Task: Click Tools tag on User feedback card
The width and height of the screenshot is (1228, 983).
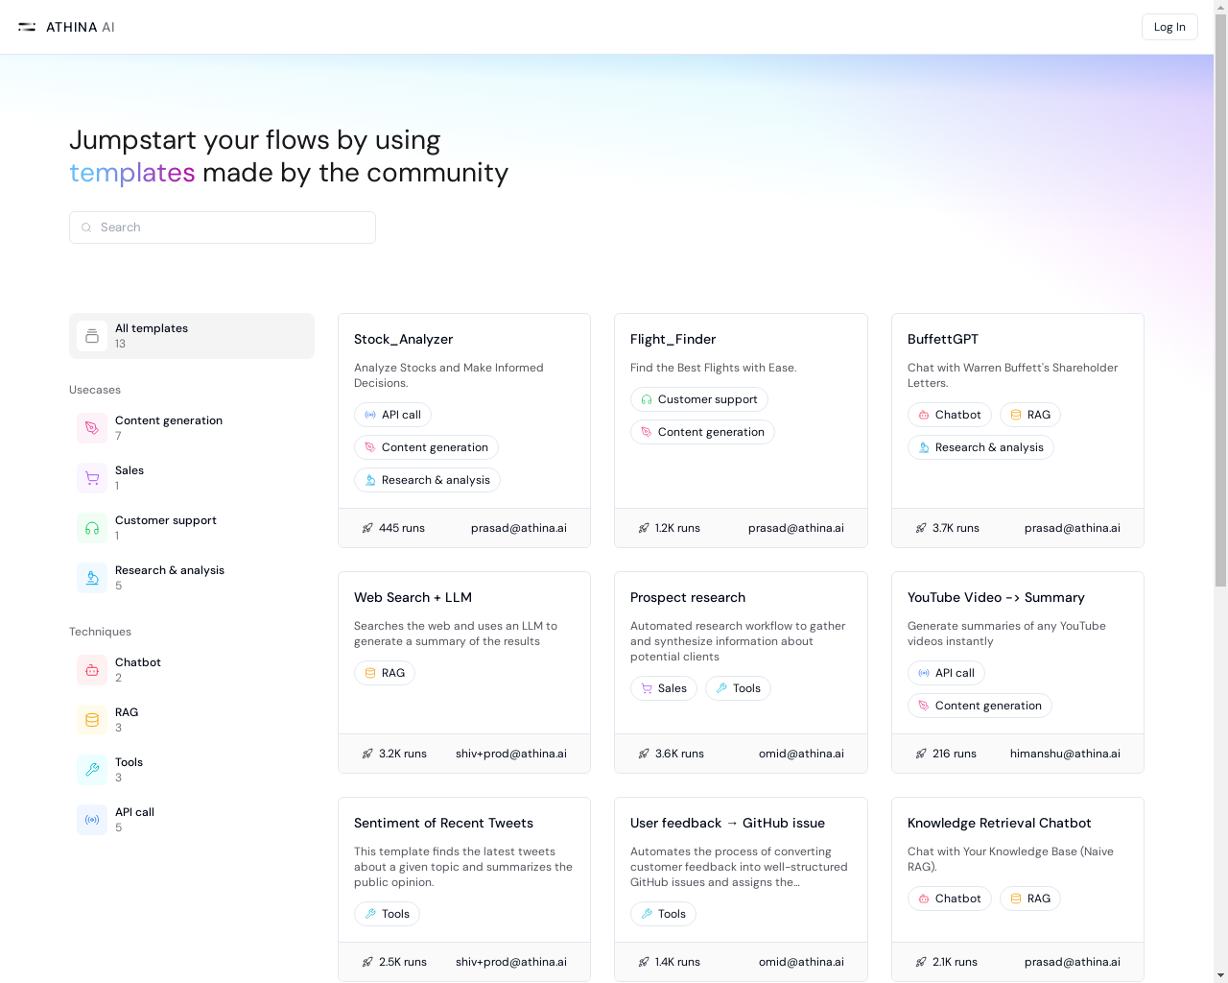Action: point(663,914)
